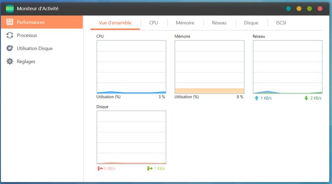Click the Réseau traffic graph
Image resolution: width=332 pixels, height=184 pixels.
288,67
